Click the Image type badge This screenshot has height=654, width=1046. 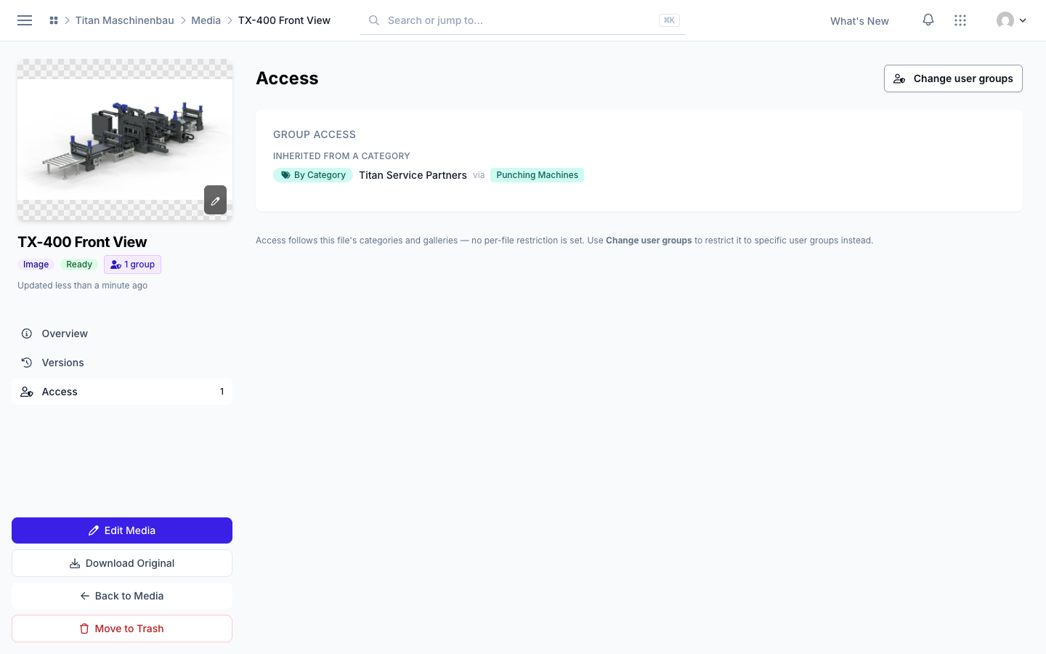(36, 265)
